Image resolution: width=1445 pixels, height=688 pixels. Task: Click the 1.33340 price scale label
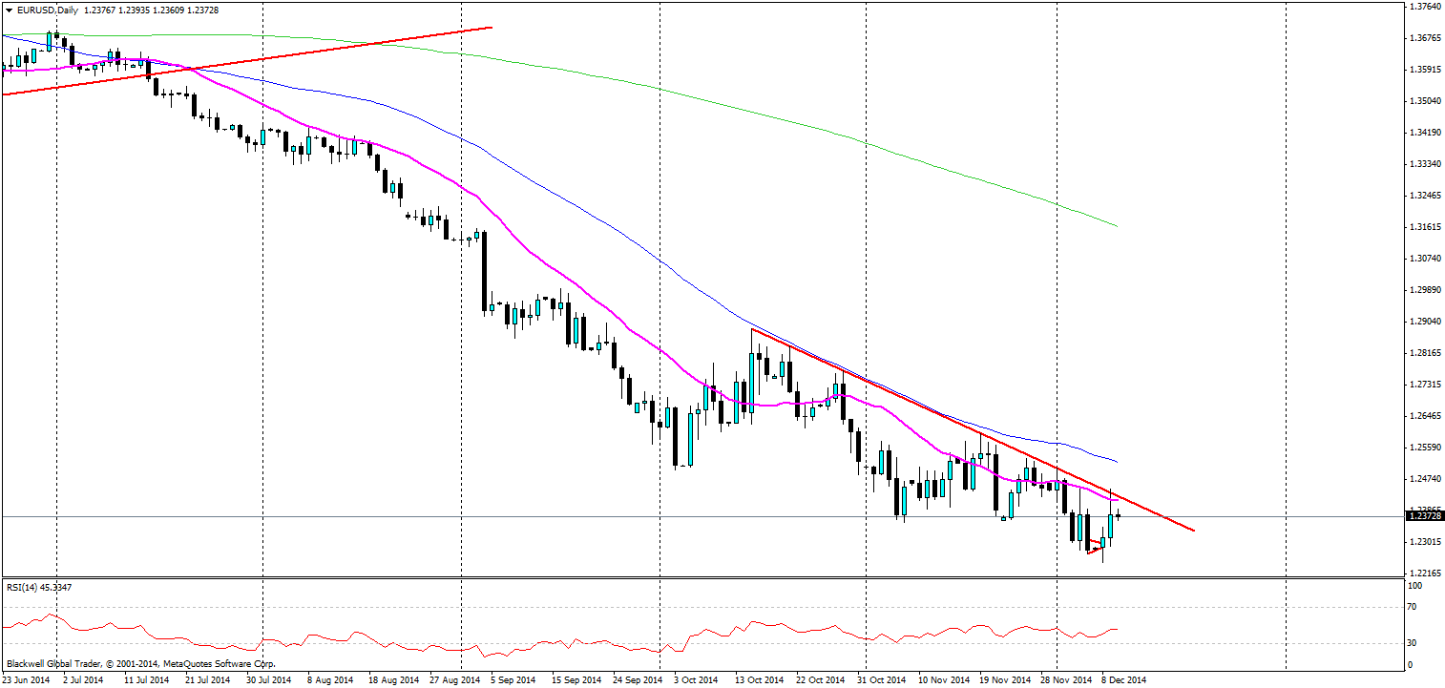[x=1424, y=163]
